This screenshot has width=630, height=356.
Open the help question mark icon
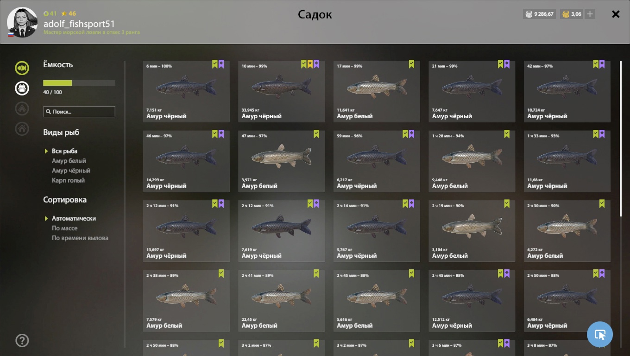pos(22,340)
